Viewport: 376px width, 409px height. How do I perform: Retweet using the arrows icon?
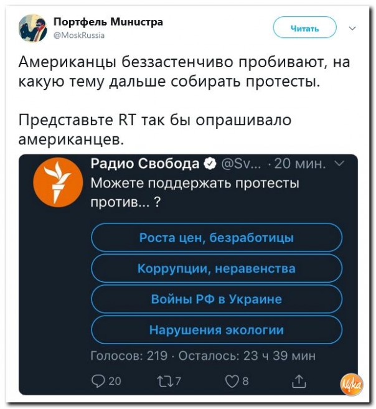(x=160, y=381)
